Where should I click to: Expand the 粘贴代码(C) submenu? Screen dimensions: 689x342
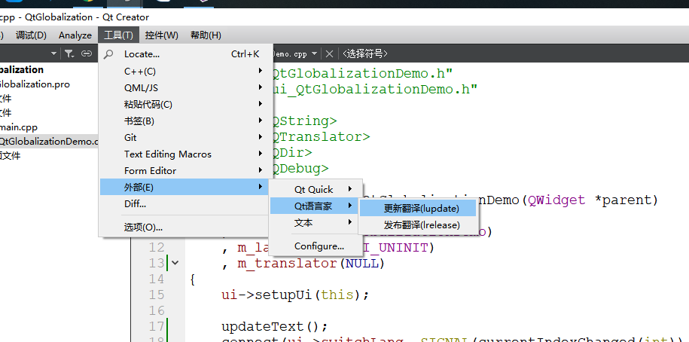[x=185, y=104]
